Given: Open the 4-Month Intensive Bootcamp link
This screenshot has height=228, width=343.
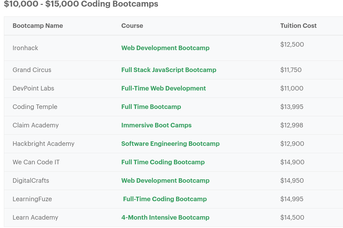Looking at the screenshot, I should coord(165,218).
